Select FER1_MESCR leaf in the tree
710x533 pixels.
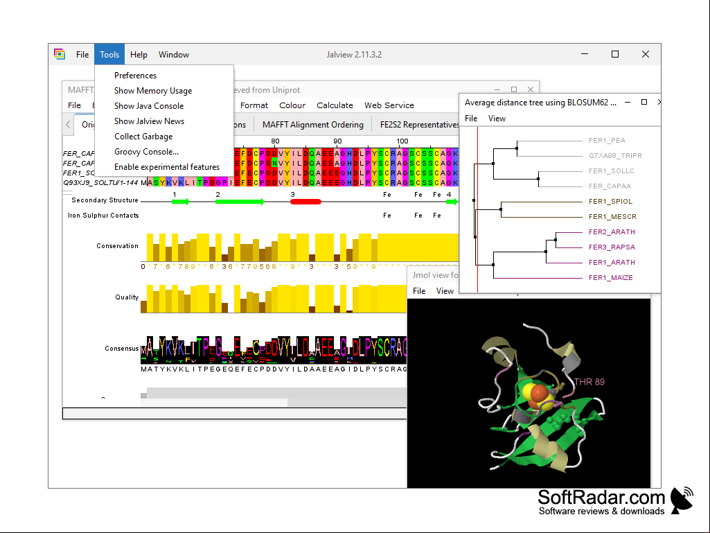[x=612, y=217]
